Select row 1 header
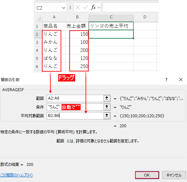187x182 pixels. coord(37,26)
